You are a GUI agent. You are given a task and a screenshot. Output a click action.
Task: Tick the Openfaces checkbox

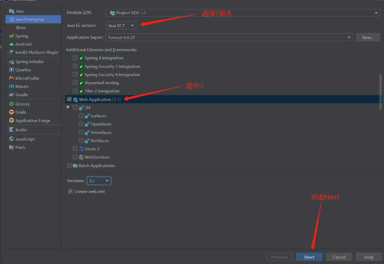(81, 124)
